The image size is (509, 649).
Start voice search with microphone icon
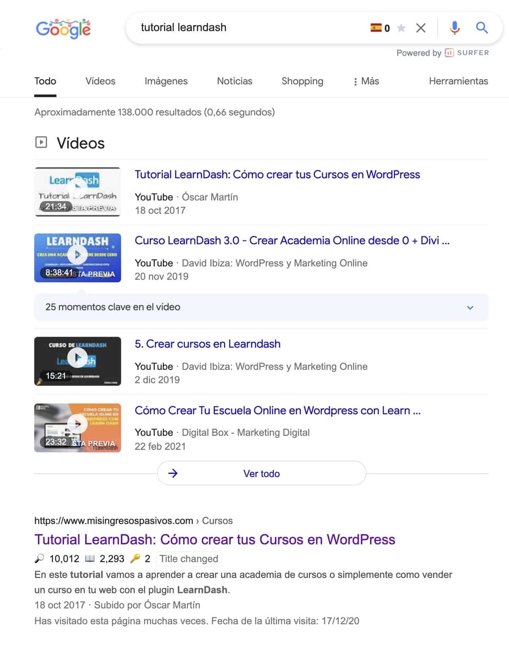[x=454, y=28]
